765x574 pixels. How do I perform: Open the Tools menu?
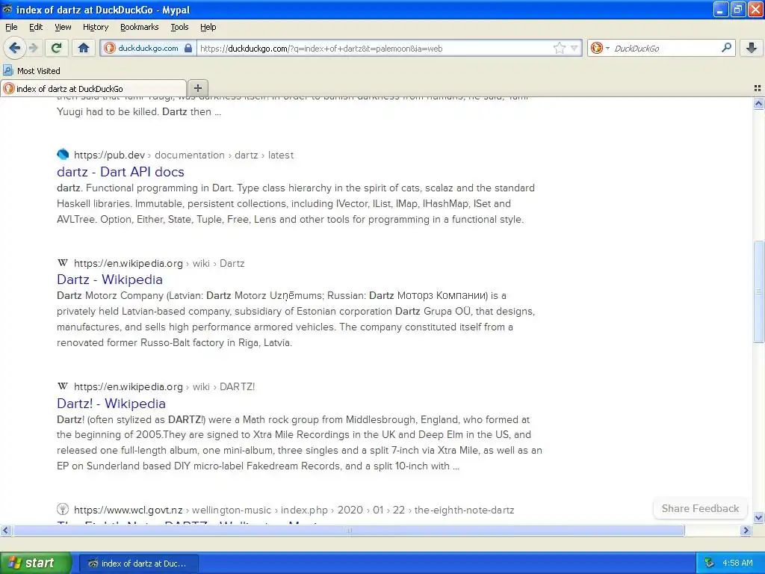click(x=179, y=27)
